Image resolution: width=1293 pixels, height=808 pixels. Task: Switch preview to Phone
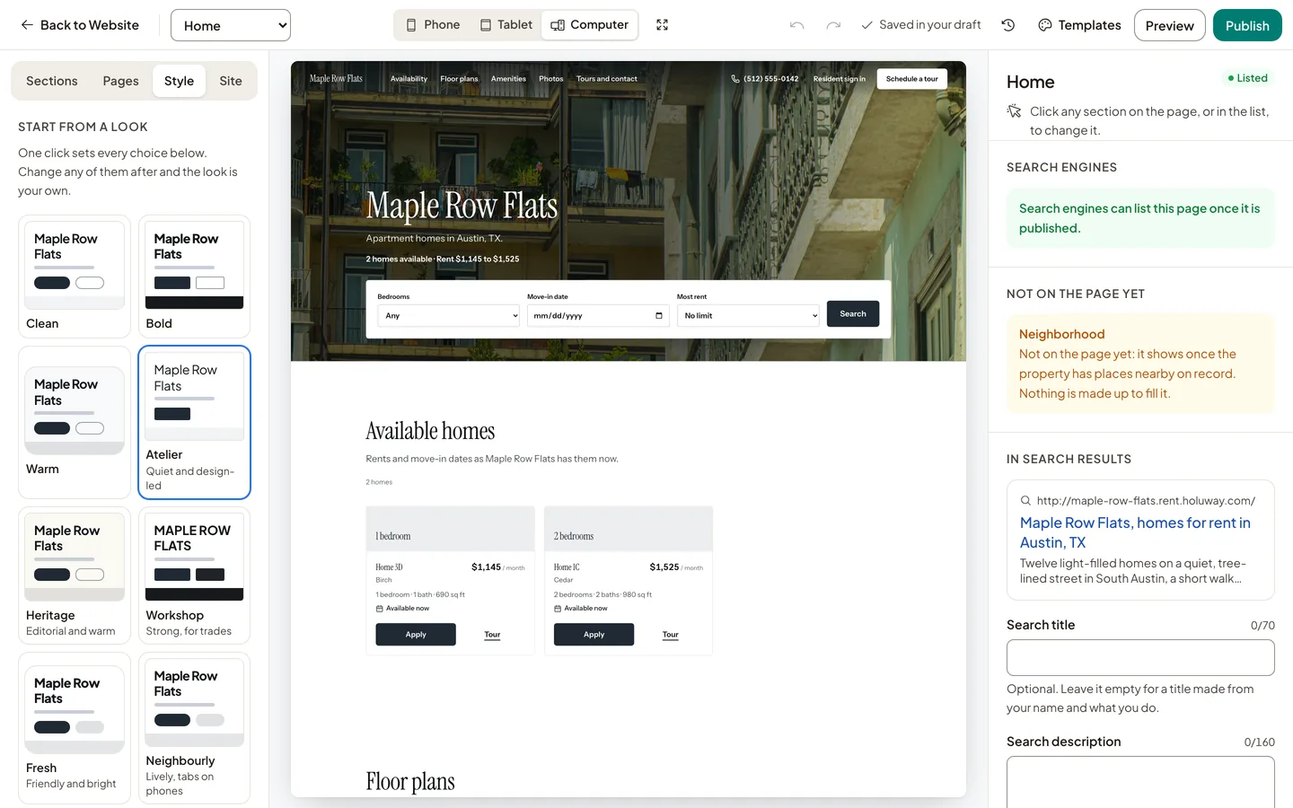[432, 25]
